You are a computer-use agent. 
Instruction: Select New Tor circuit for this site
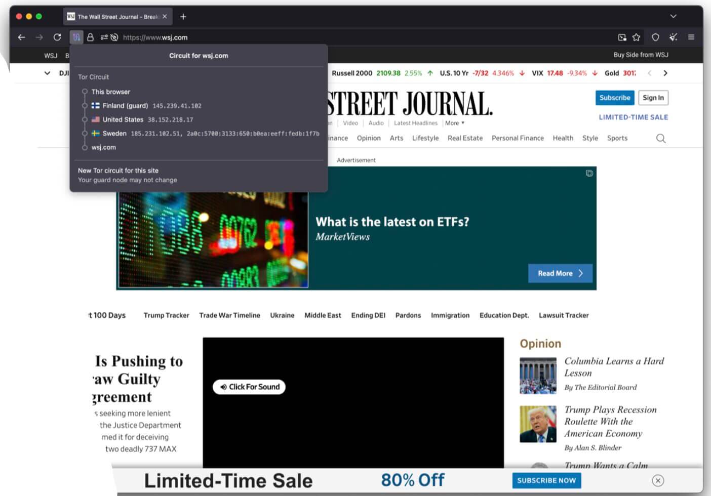point(118,171)
